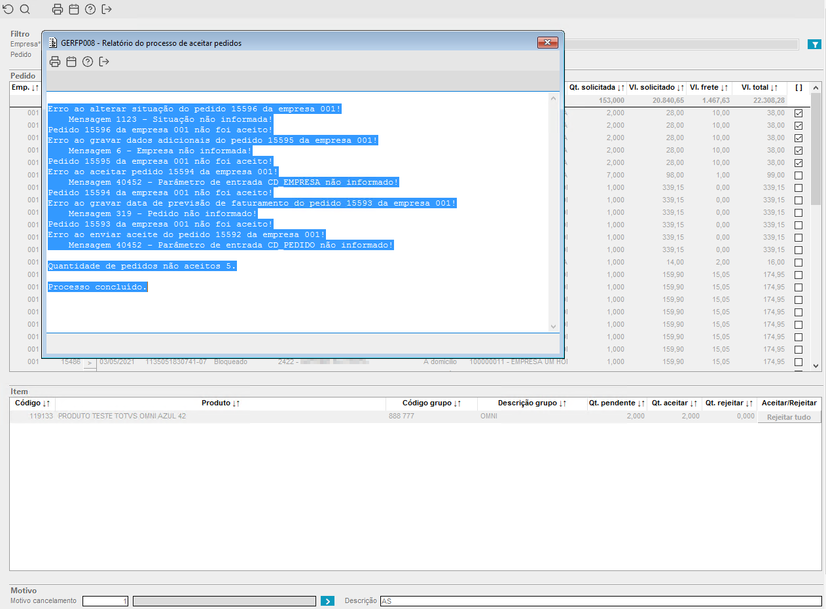826x609 pixels.
Task: Sort by Qt. rejeitar column header
Action: (729, 403)
